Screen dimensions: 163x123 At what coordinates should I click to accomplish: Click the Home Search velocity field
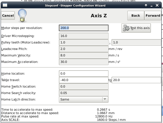[x=84, y=93]
